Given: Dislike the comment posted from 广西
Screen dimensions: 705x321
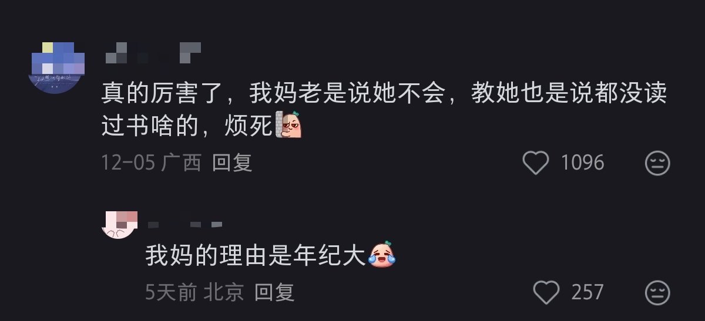Looking at the screenshot, I should [x=657, y=163].
